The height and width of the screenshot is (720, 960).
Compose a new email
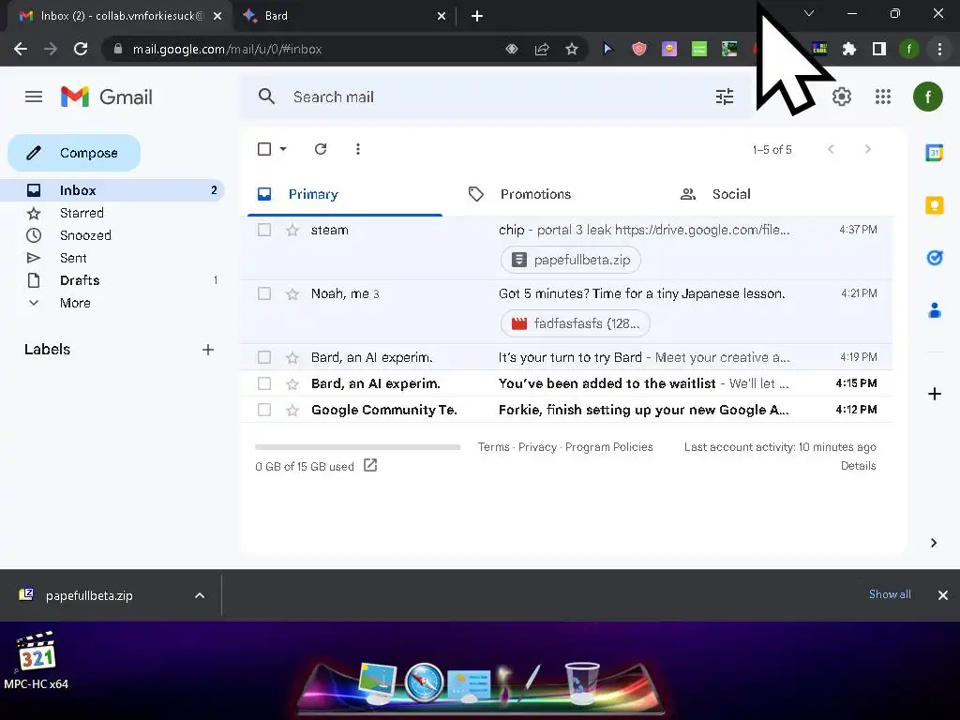click(74, 153)
